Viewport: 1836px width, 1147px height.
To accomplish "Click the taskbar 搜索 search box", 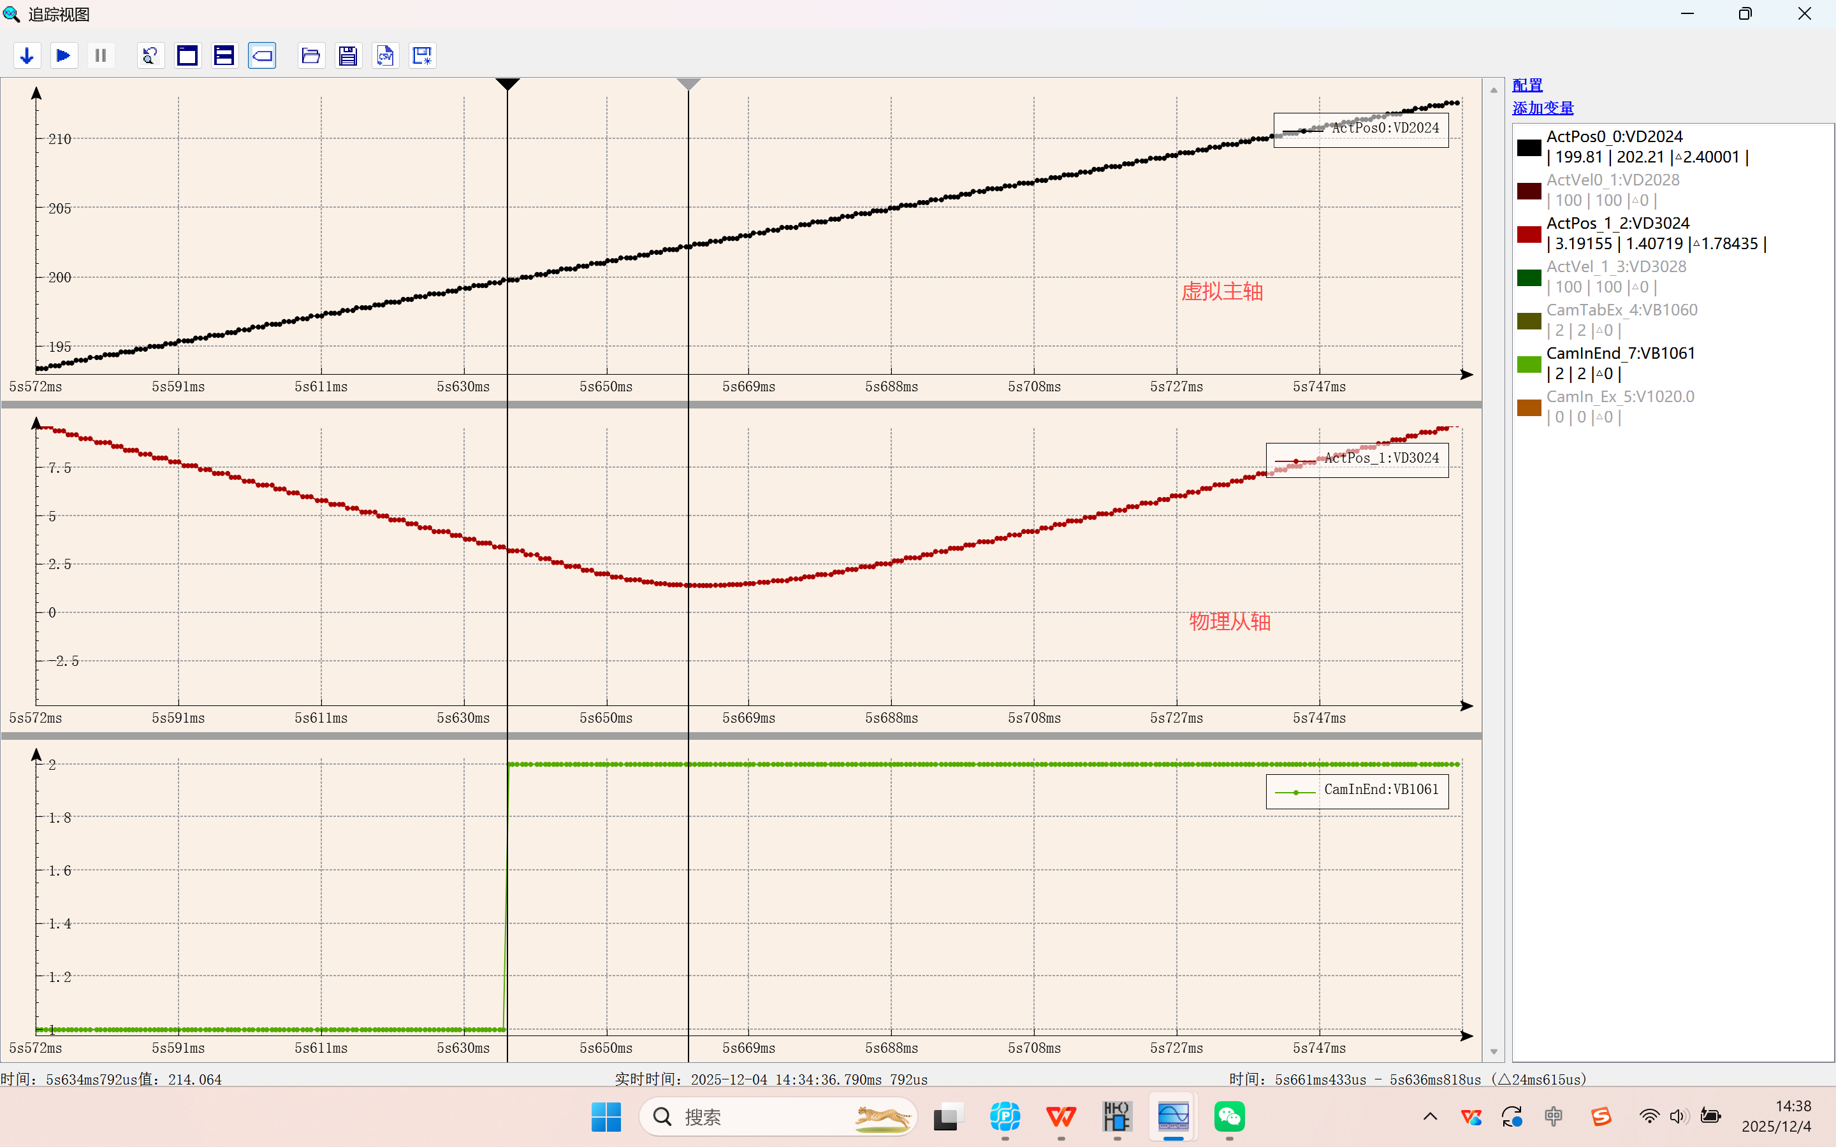I will coord(778,1116).
